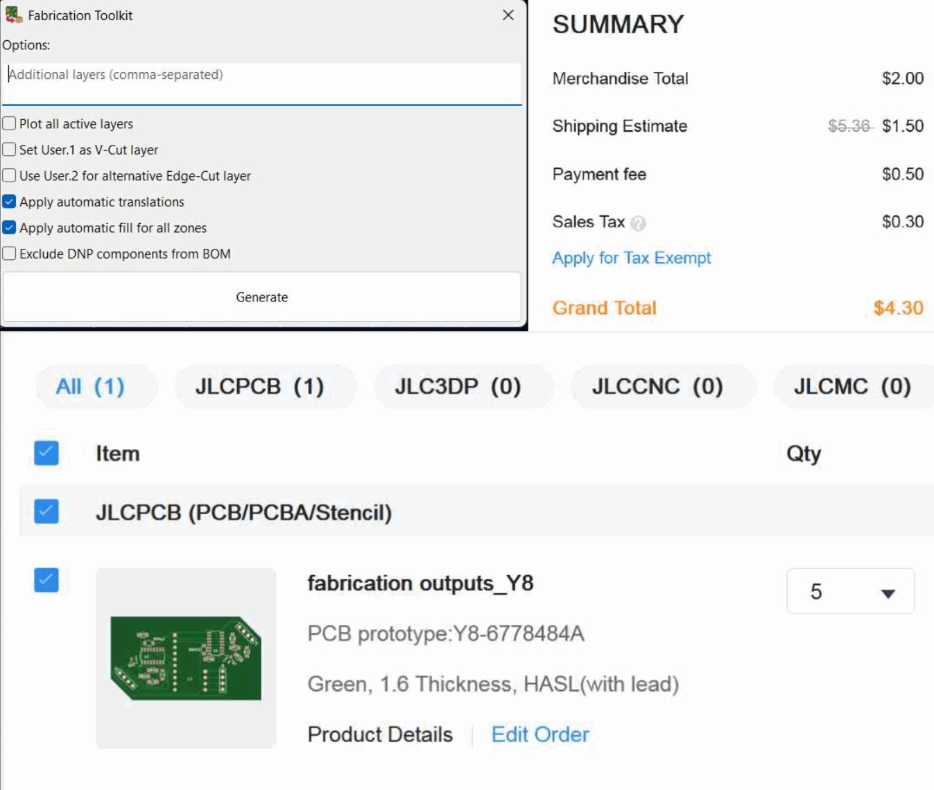Open the JLCCNC (0) tab
The image size is (934, 790).
pyautogui.click(x=657, y=387)
